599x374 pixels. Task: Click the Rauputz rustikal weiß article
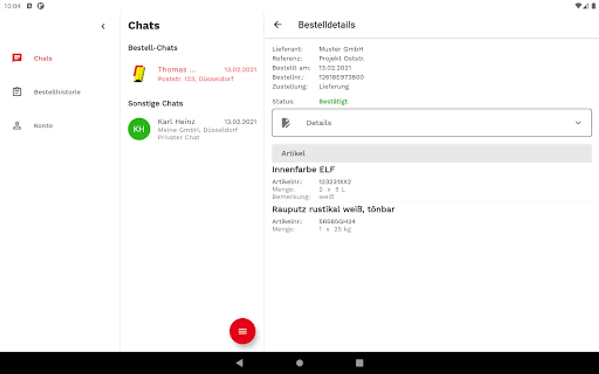(333, 209)
